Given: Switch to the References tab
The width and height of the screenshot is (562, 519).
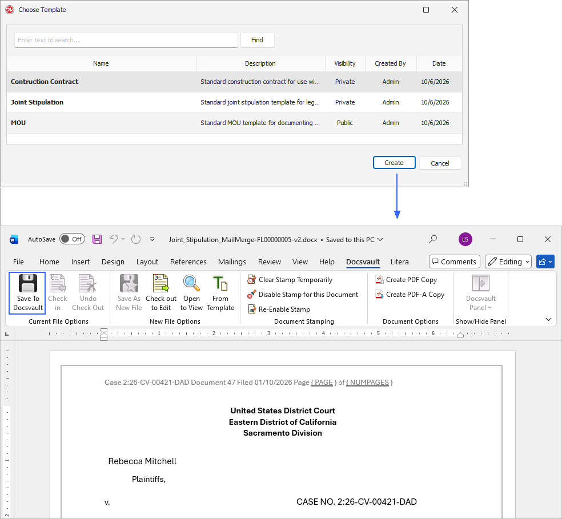Looking at the screenshot, I should [x=188, y=261].
